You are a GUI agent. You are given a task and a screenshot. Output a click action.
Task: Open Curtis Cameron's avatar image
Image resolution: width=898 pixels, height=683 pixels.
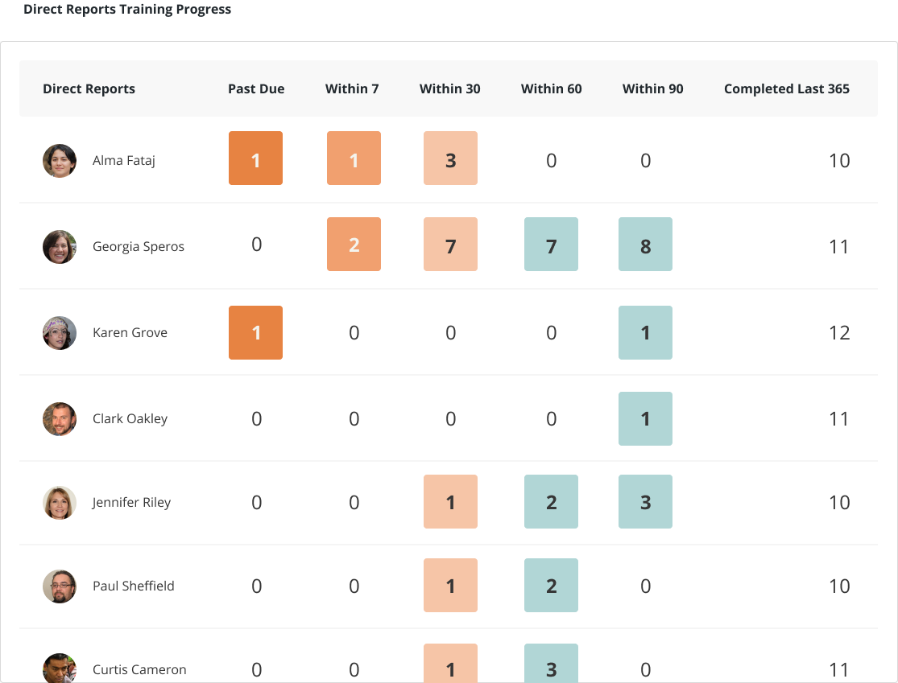(x=59, y=669)
